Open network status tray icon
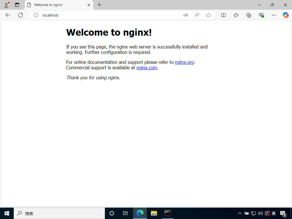Viewport: 292px width, 219px height. tap(254, 213)
